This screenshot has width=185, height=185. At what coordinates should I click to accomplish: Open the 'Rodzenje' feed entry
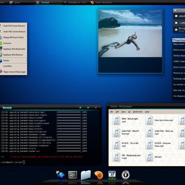point(179,79)
